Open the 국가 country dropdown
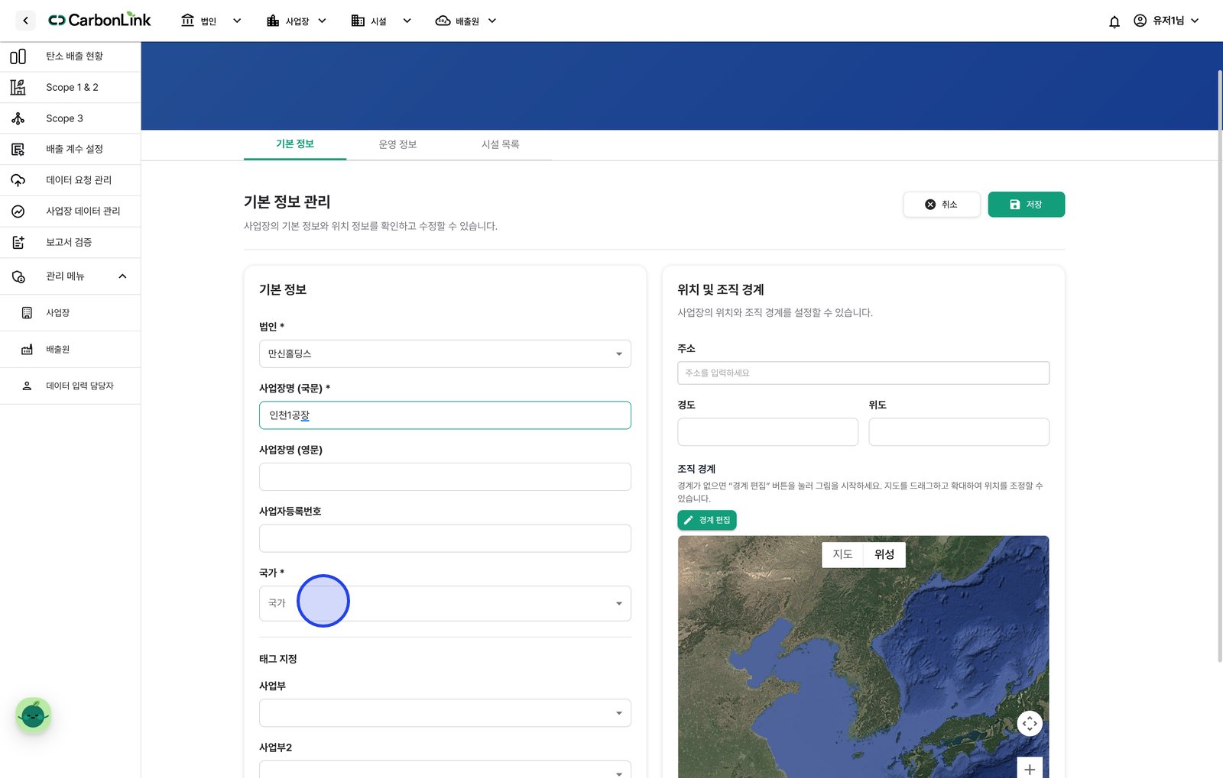This screenshot has height=778, width=1223. tap(445, 603)
